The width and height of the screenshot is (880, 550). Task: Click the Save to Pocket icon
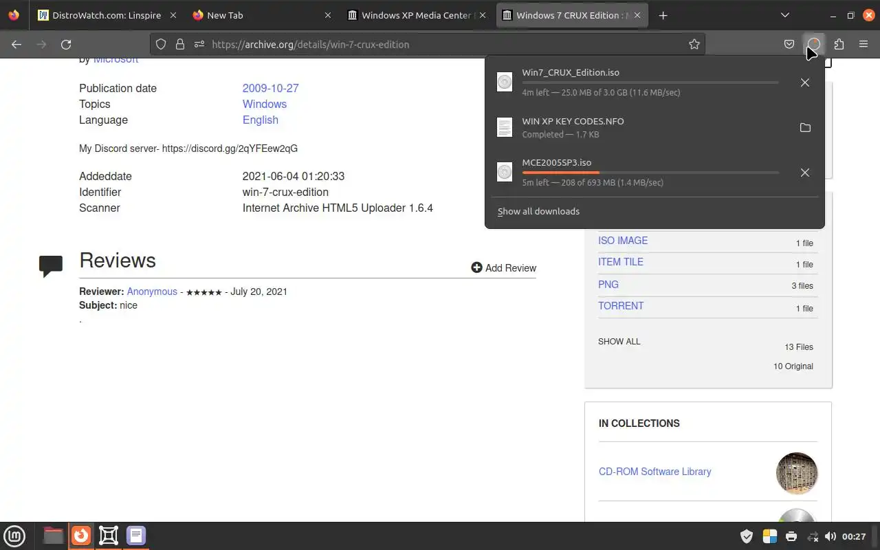tap(789, 44)
